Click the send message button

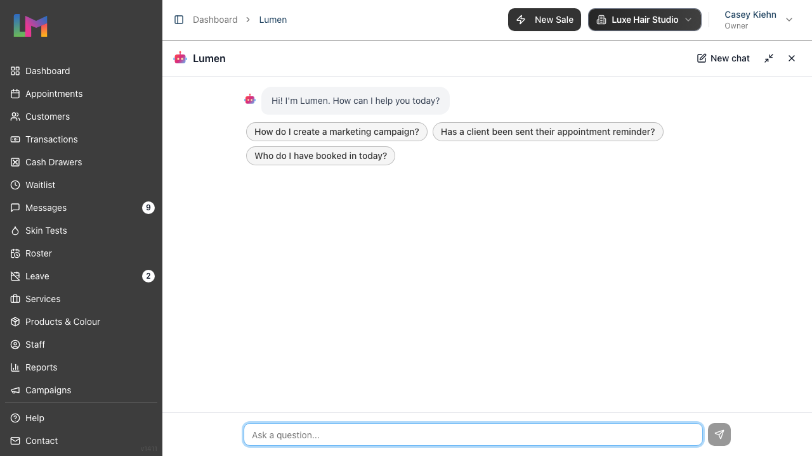(x=719, y=434)
